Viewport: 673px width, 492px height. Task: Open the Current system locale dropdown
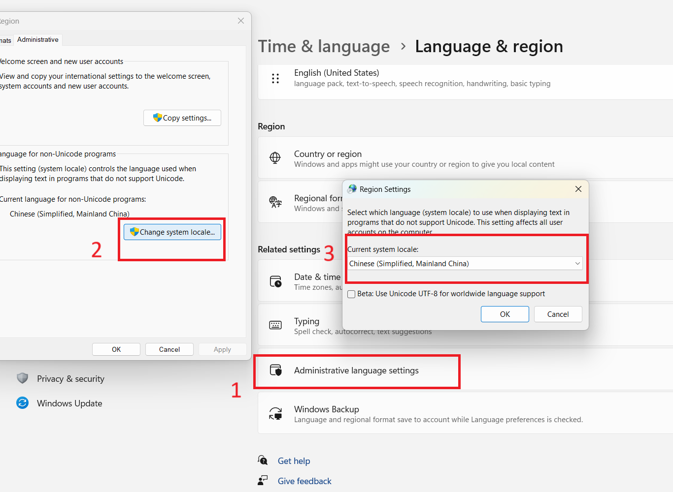coord(465,264)
